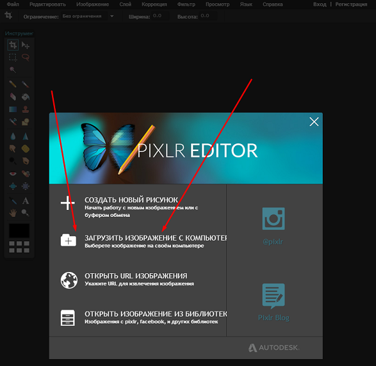Select the Hand pan tool
The height and width of the screenshot is (366, 376).
[x=13, y=212]
